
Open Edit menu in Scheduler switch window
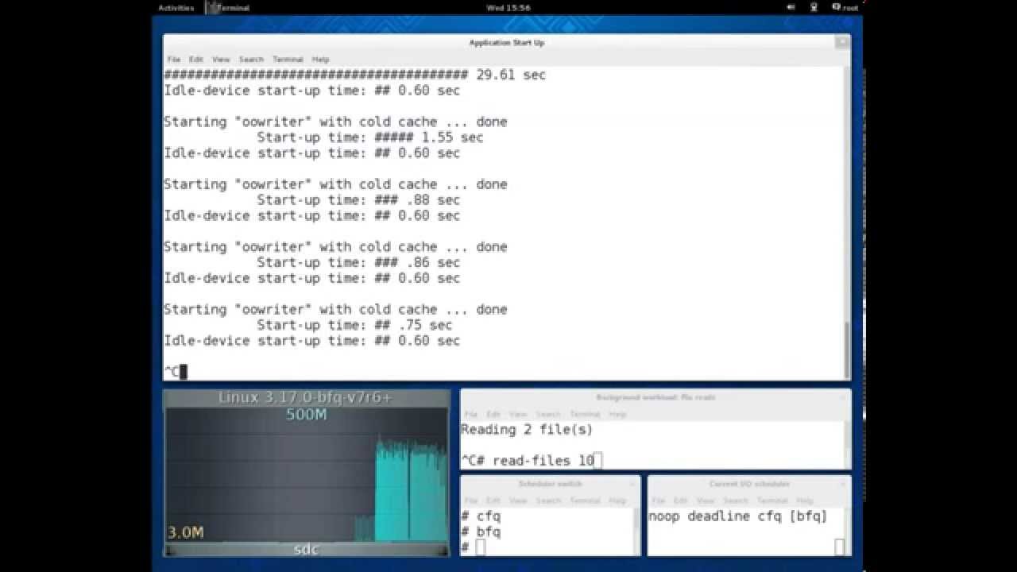tap(493, 500)
